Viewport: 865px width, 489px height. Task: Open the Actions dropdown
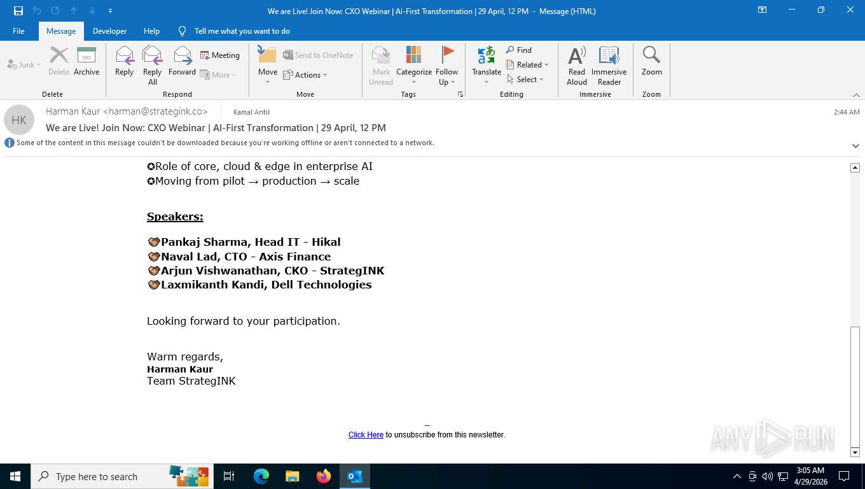305,74
